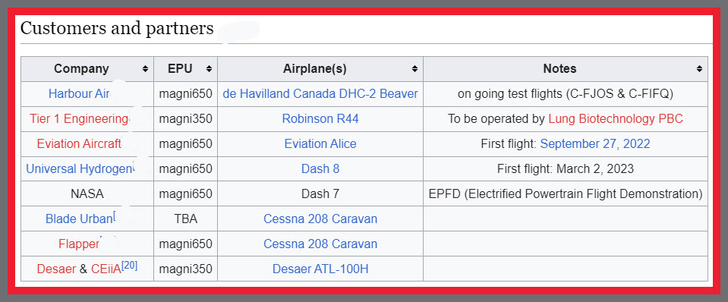This screenshot has width=728, height=302.
Task: Sort table by EPU column arrows
Action: pos(209,68)
